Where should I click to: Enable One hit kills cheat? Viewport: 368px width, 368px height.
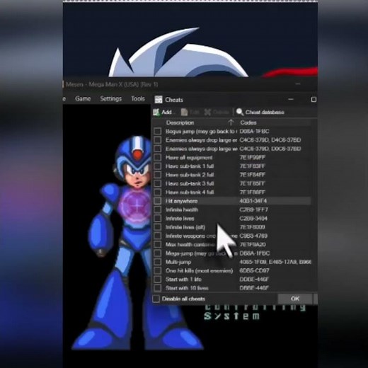[158, 270]
